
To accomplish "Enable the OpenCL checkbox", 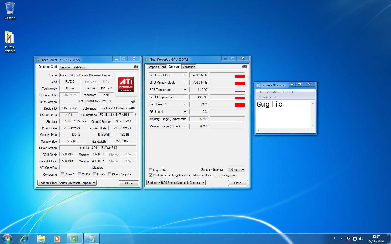I will [x=62, y=174].
